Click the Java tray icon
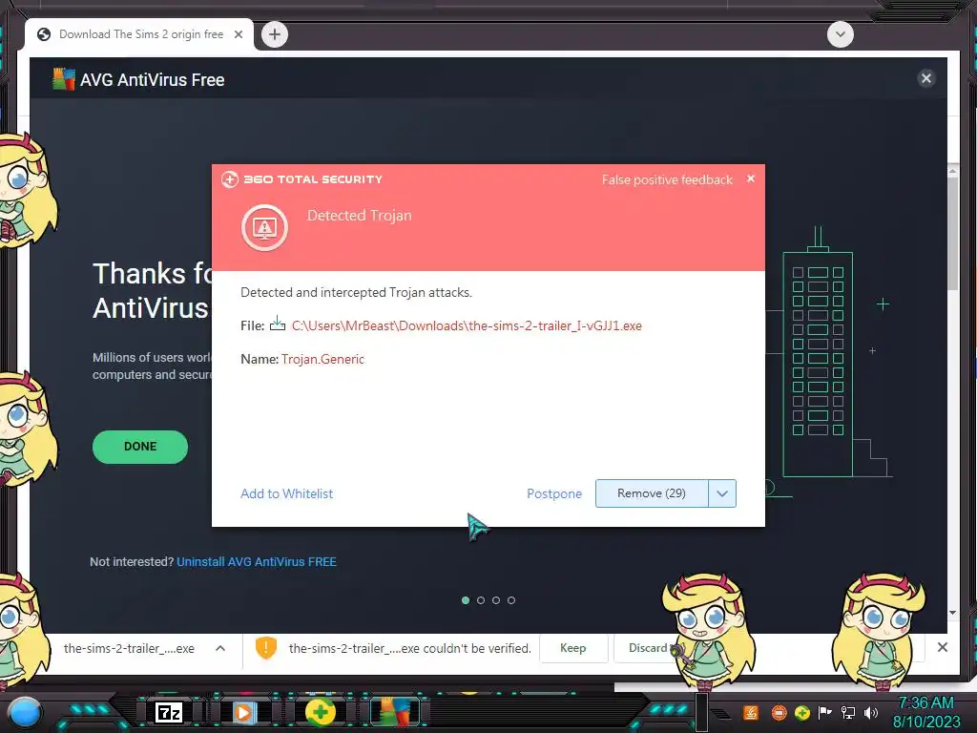Image resolution: width=977 pixels, height=733 pixels. click(x=751, y=712)
